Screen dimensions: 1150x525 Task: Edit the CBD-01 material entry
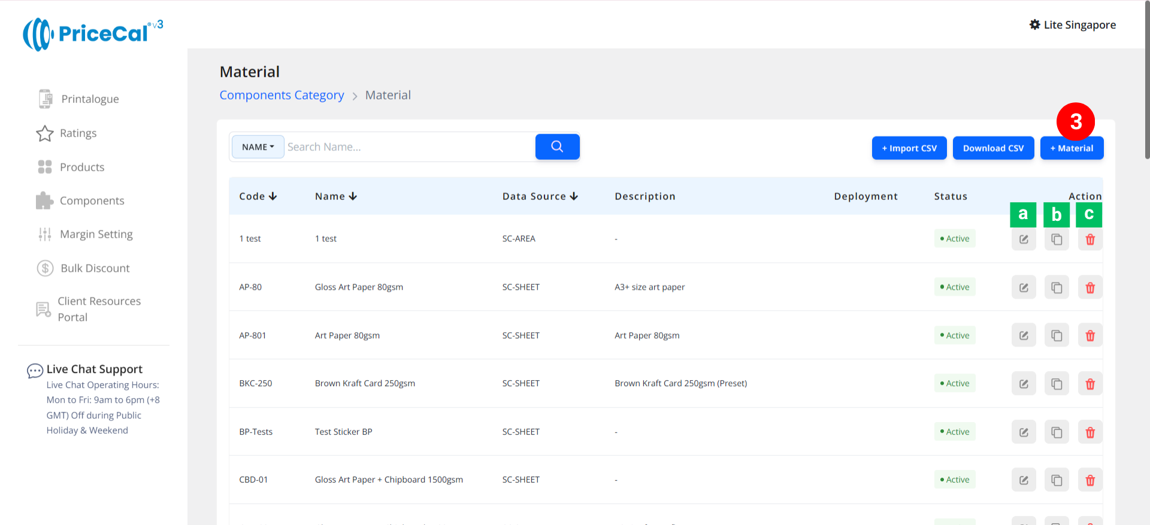point(1024,480)
